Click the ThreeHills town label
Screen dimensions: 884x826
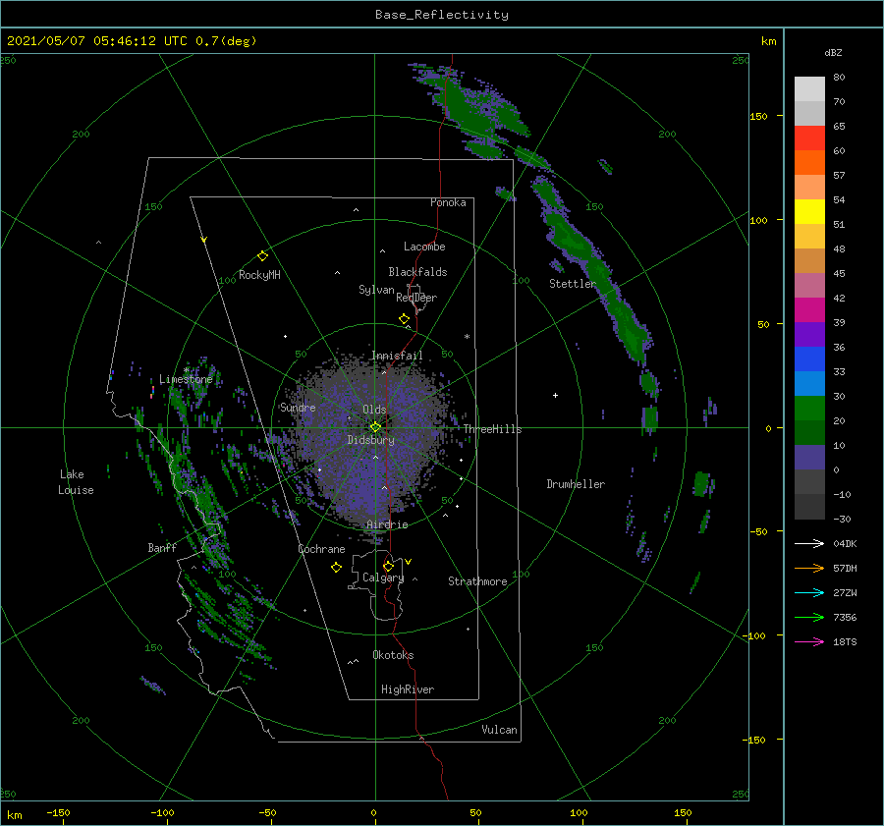[493, 429]
